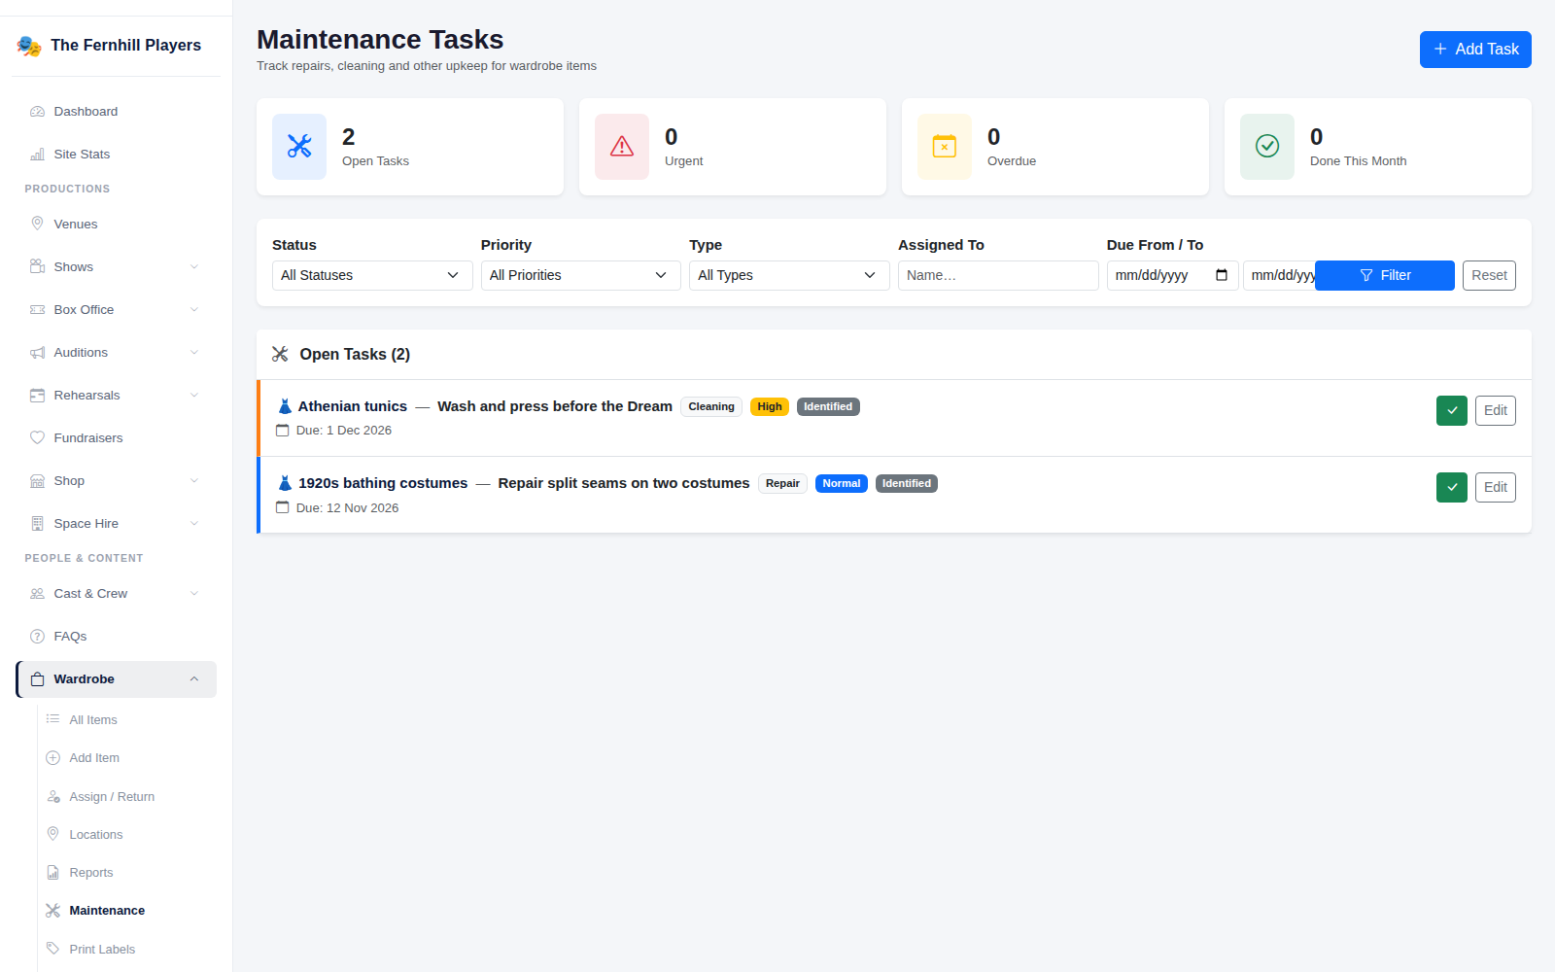Click the Locations pin icon under Wardrobe
This screenshot has height=972, width=1555.
click(x=52, y=835)
